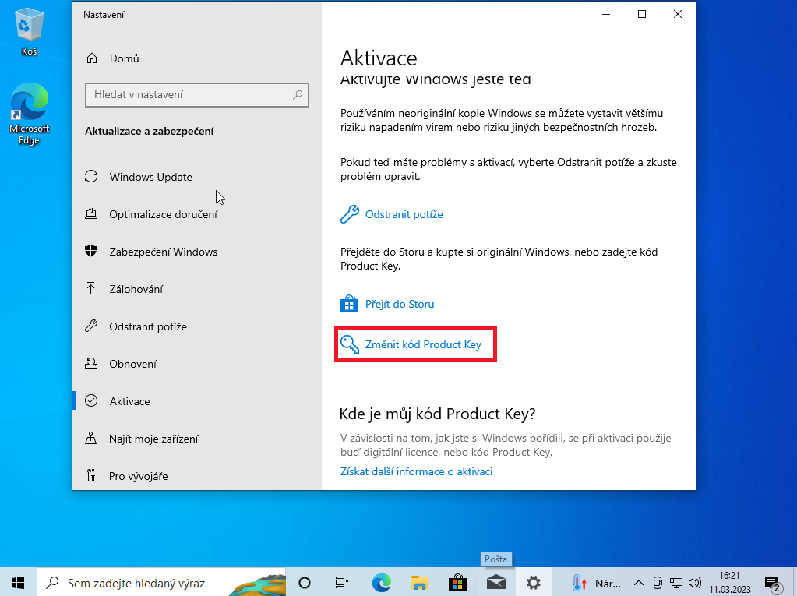This screenshot has height=596, width=797.
Task: Open Microsoft Edge from the desktop
Action: click(29, 101)
